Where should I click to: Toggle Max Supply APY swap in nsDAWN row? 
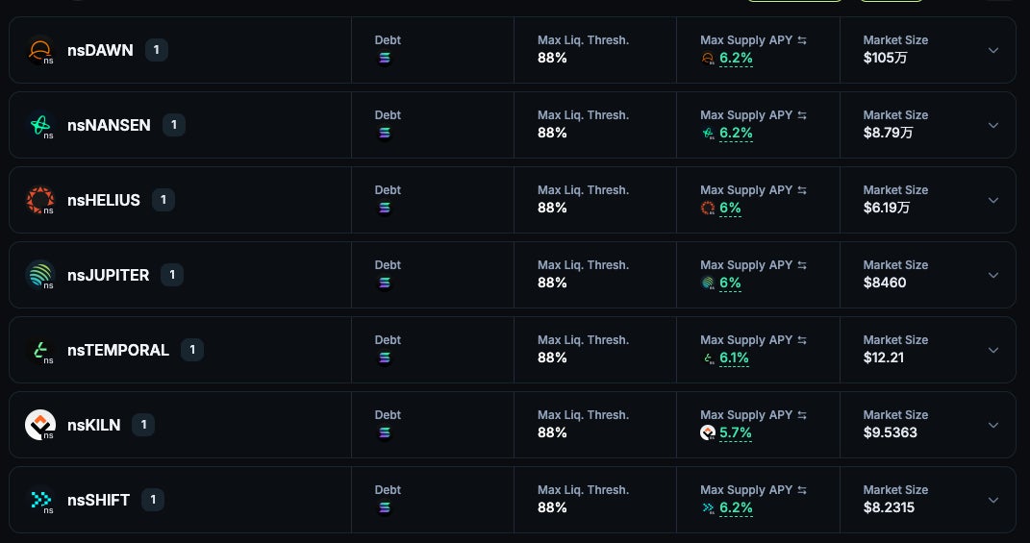point(802,40)
